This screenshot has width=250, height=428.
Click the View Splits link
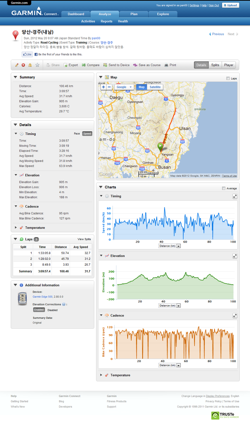click(x=84, y=239)
